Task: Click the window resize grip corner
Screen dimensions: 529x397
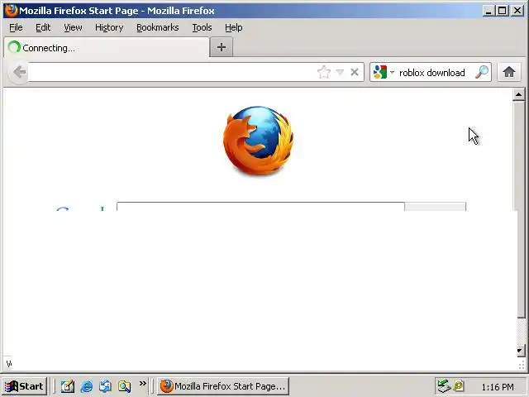Action: point(522,365)
